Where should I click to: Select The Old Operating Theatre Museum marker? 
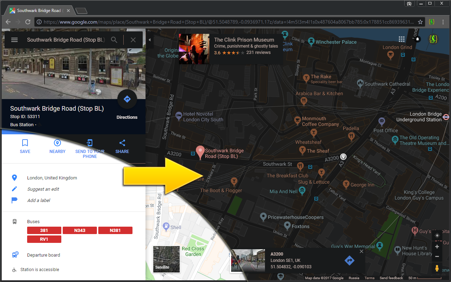click(x=395, y=140)
